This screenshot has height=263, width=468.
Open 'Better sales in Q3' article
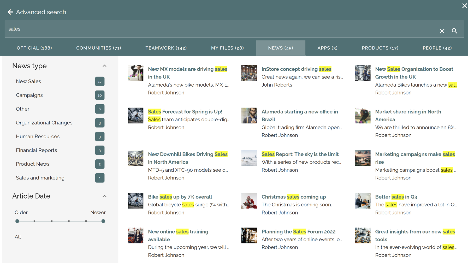[x=396, y=197]
